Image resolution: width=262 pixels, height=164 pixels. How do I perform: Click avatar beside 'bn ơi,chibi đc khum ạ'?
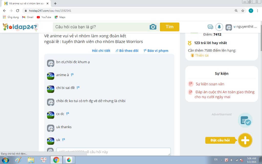coord(50,63)
